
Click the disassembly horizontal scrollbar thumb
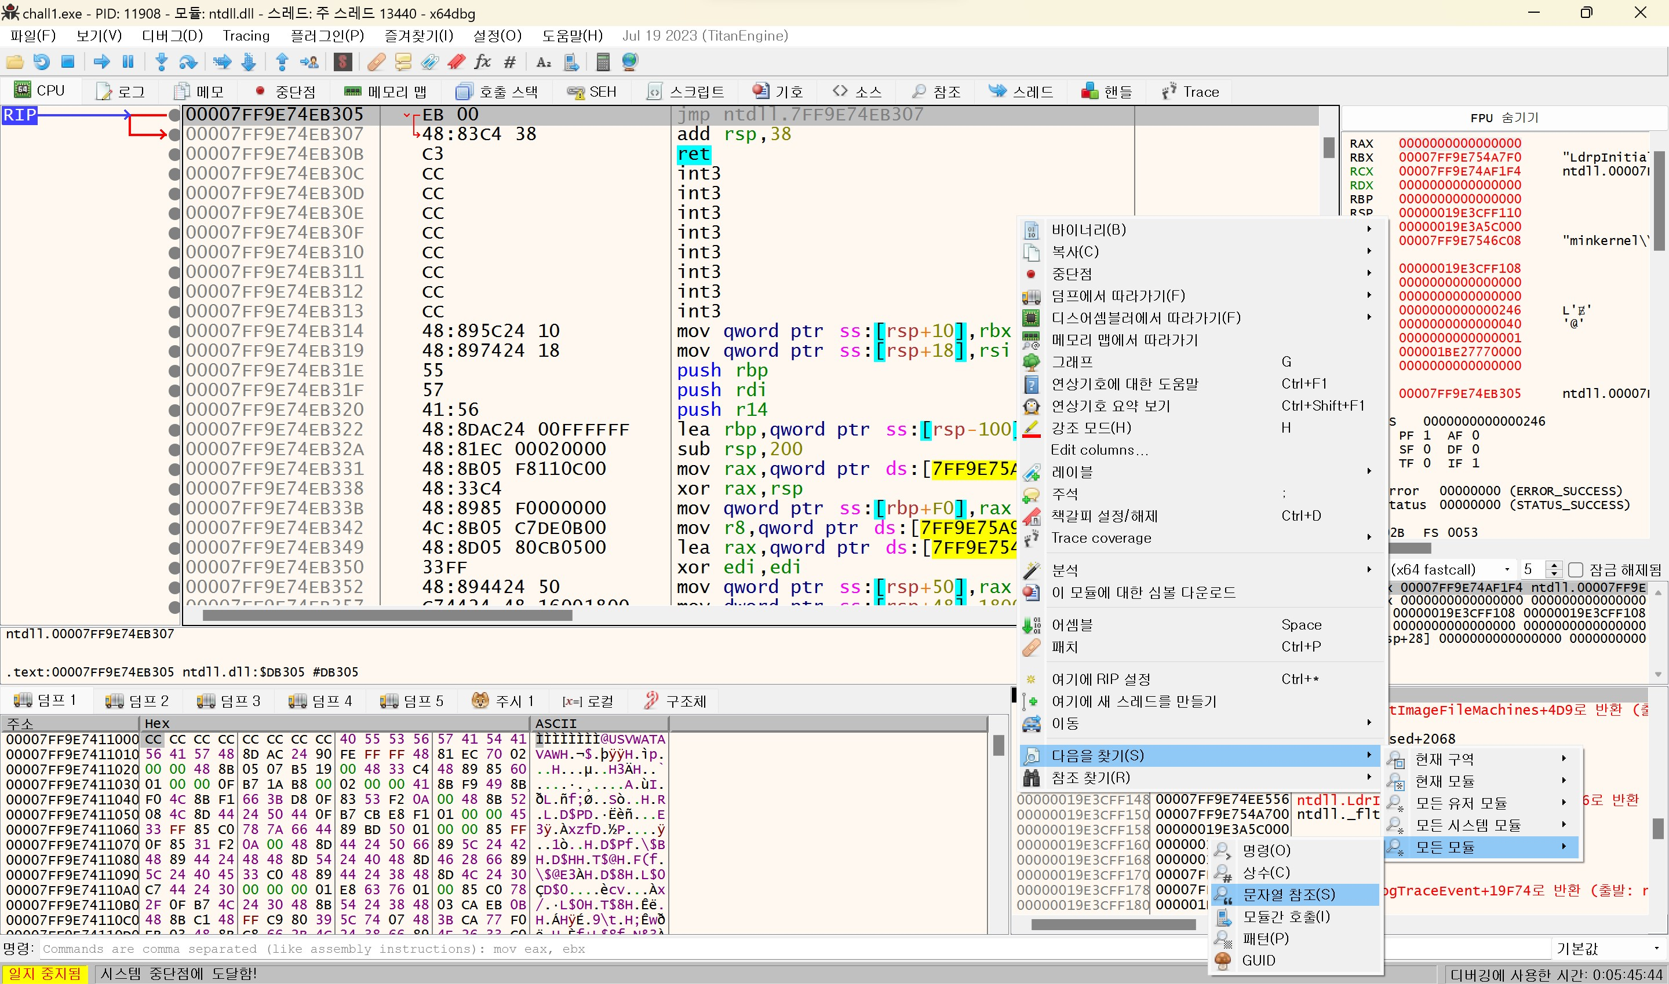tap(387, 615)
